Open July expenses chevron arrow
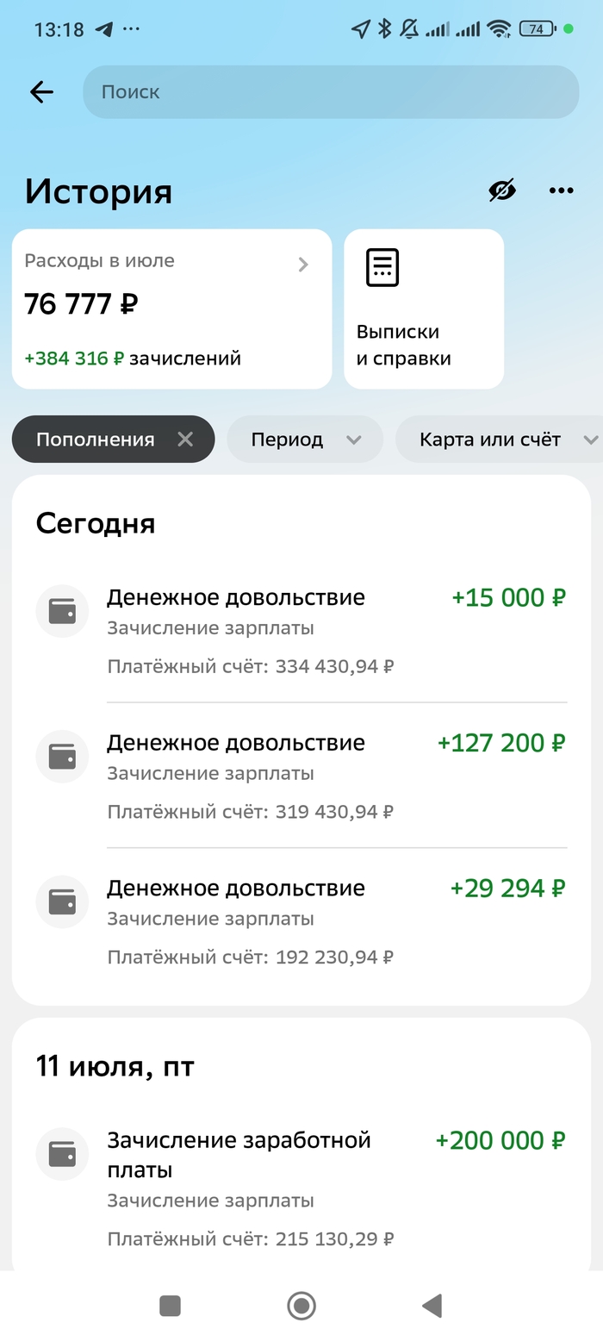Viewport: 603px width, 1341px height. point(303,265)
